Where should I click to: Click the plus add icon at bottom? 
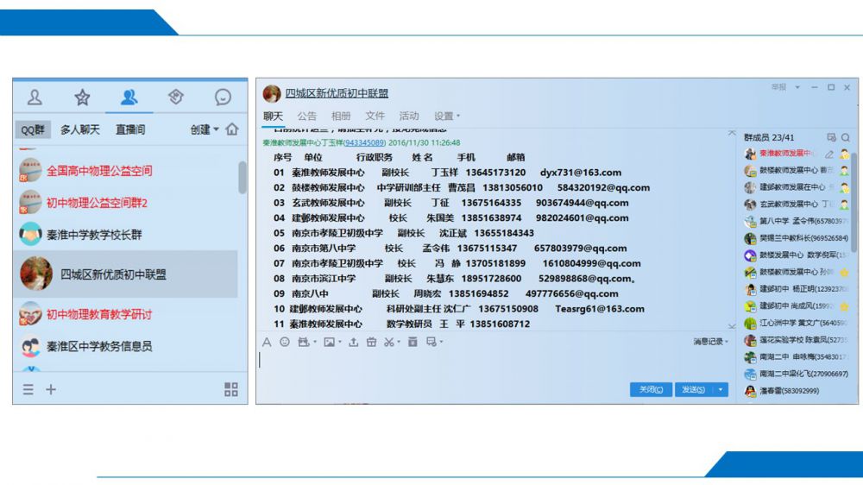point(51,389)
